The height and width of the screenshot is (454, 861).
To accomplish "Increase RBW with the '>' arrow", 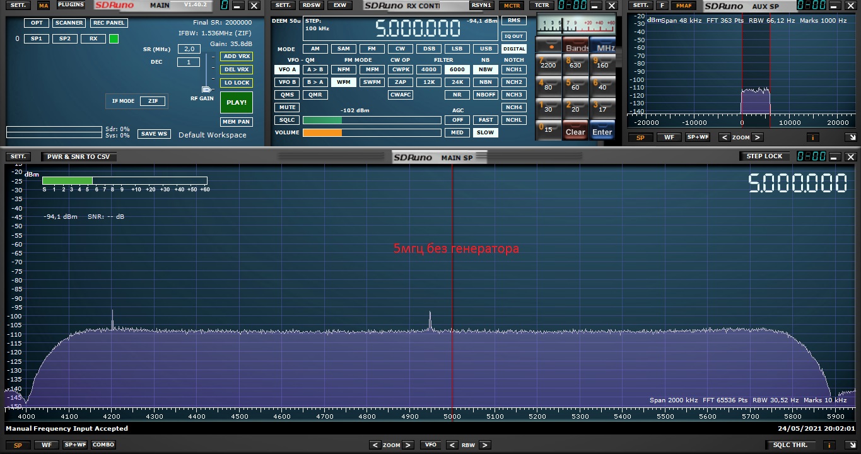I will coord(484,445).
